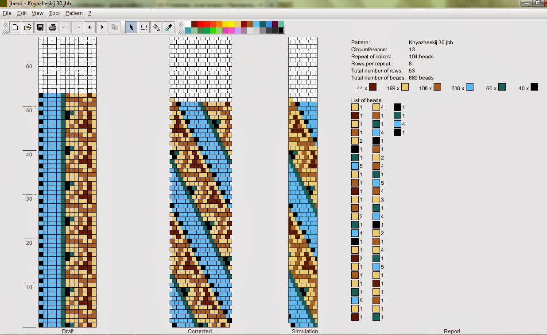The width and height of the screenshot is (547, 335).
Task: Select the rectangular selection tool
Action: (x=144, y=27)
